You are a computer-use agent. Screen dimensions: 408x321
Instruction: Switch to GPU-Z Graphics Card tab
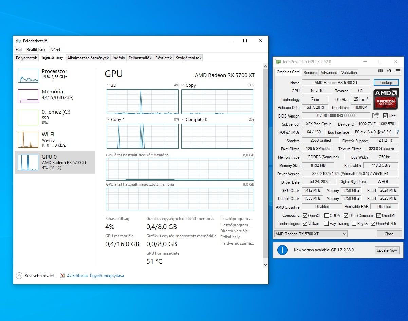[288, 72]
